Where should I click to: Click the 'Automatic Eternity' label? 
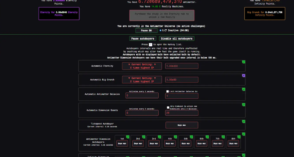(102, 66)
